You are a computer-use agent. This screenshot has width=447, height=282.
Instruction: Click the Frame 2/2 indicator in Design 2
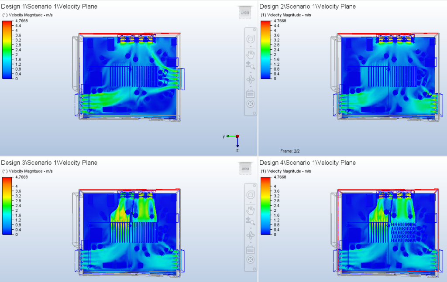[290, 151]
